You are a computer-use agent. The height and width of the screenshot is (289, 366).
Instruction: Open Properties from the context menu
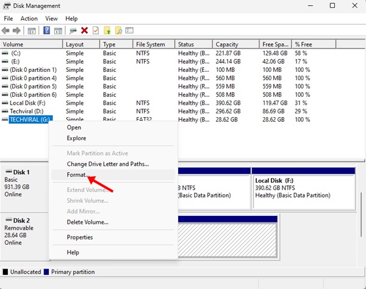pyautogui.click(x=80, y=237)
